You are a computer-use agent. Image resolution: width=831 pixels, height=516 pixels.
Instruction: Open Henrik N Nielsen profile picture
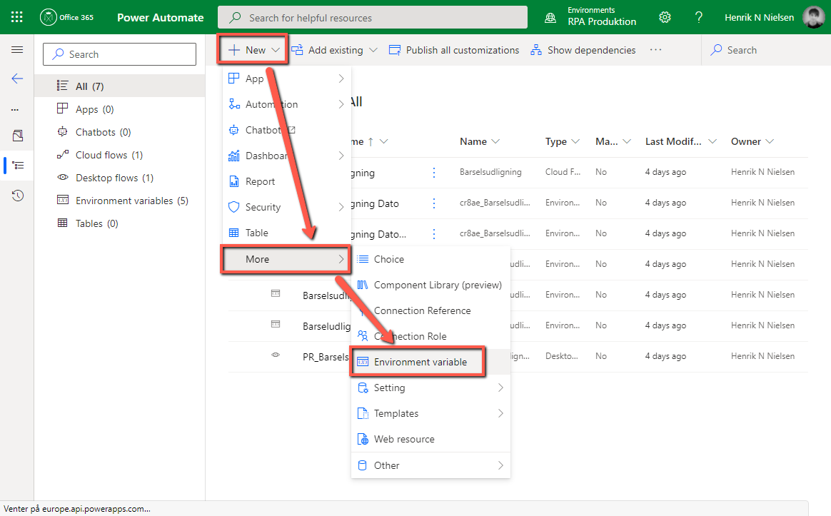(814, 17)
